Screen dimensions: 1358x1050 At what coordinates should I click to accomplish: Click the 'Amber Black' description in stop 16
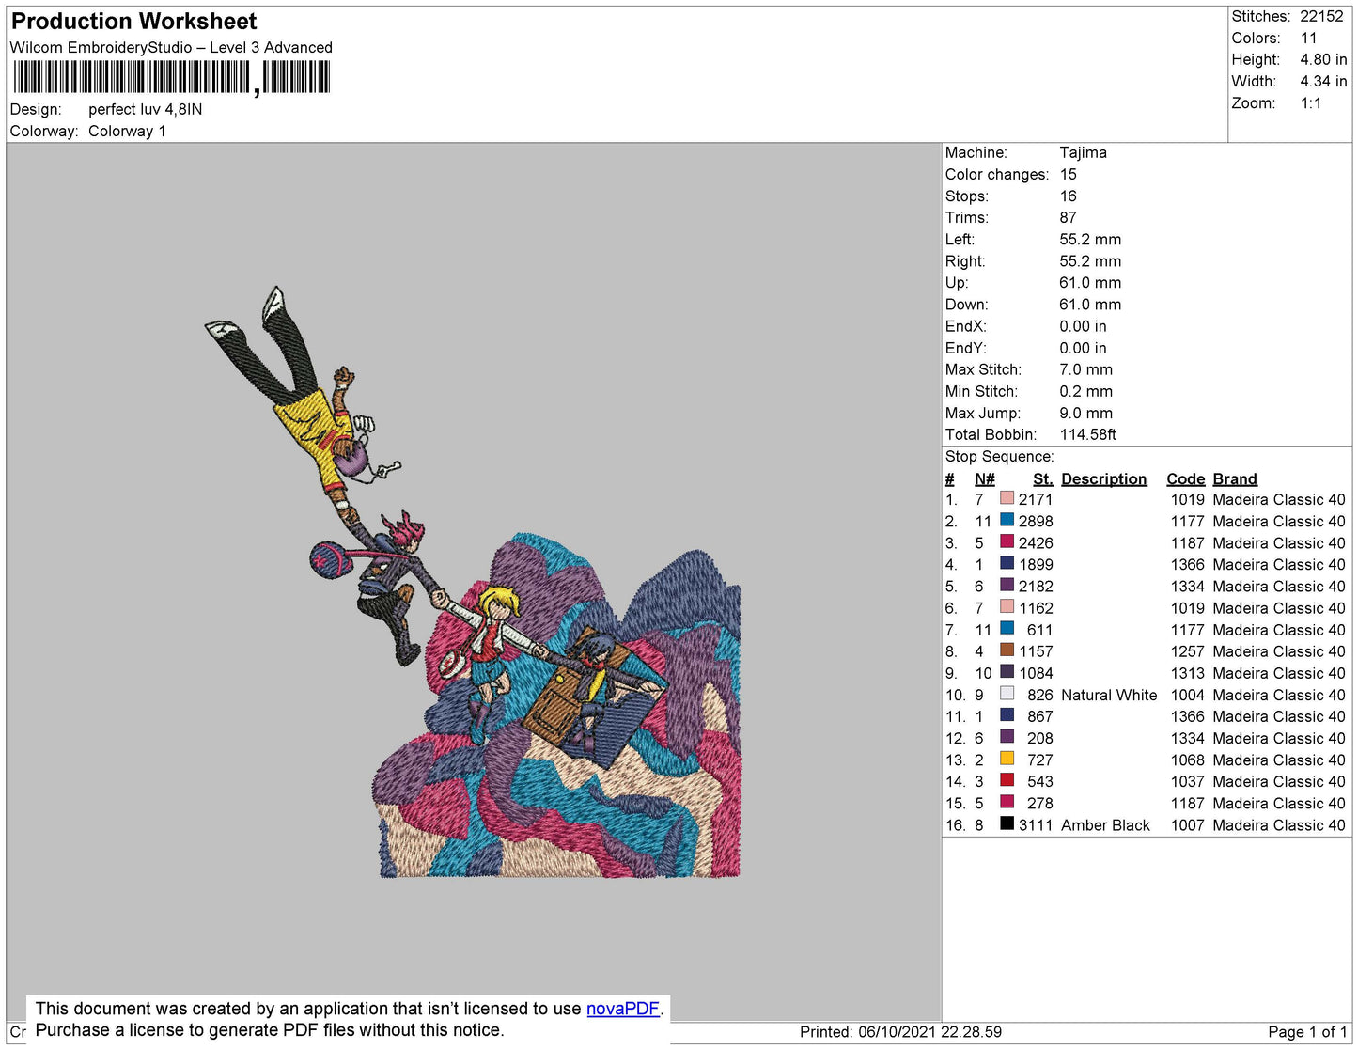tap(1105, 825)
